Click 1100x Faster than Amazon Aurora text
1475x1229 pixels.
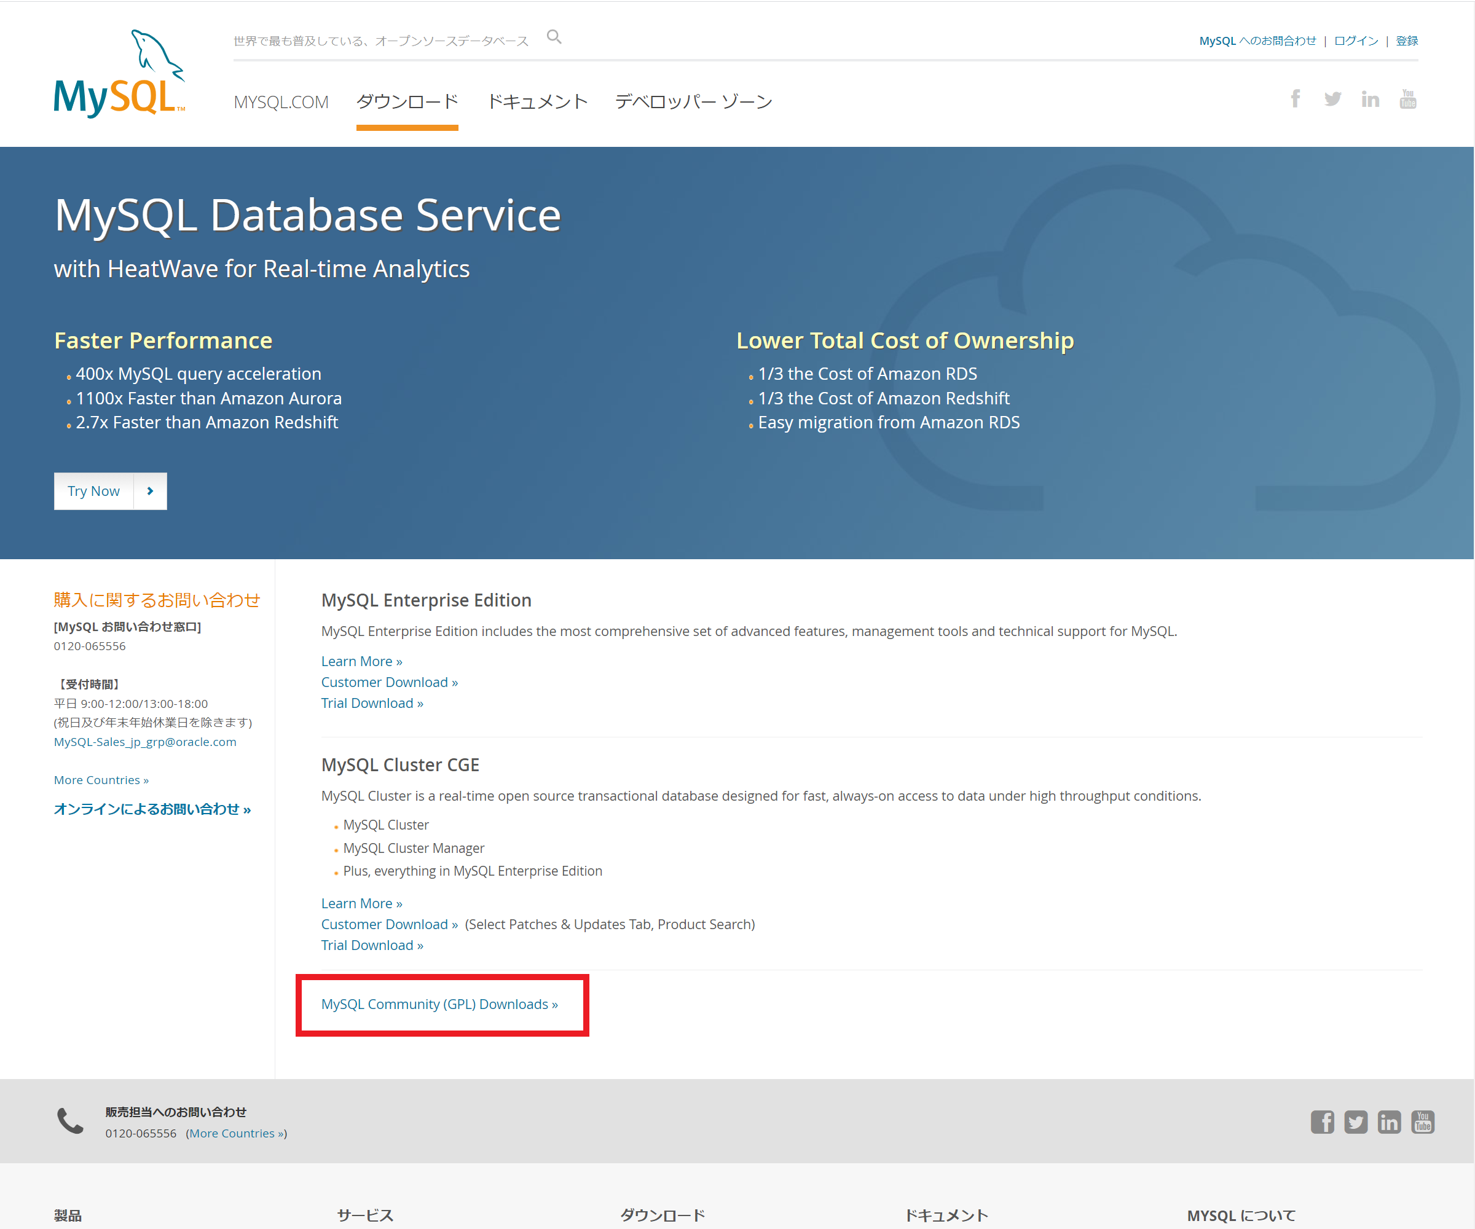coord(208,398)
